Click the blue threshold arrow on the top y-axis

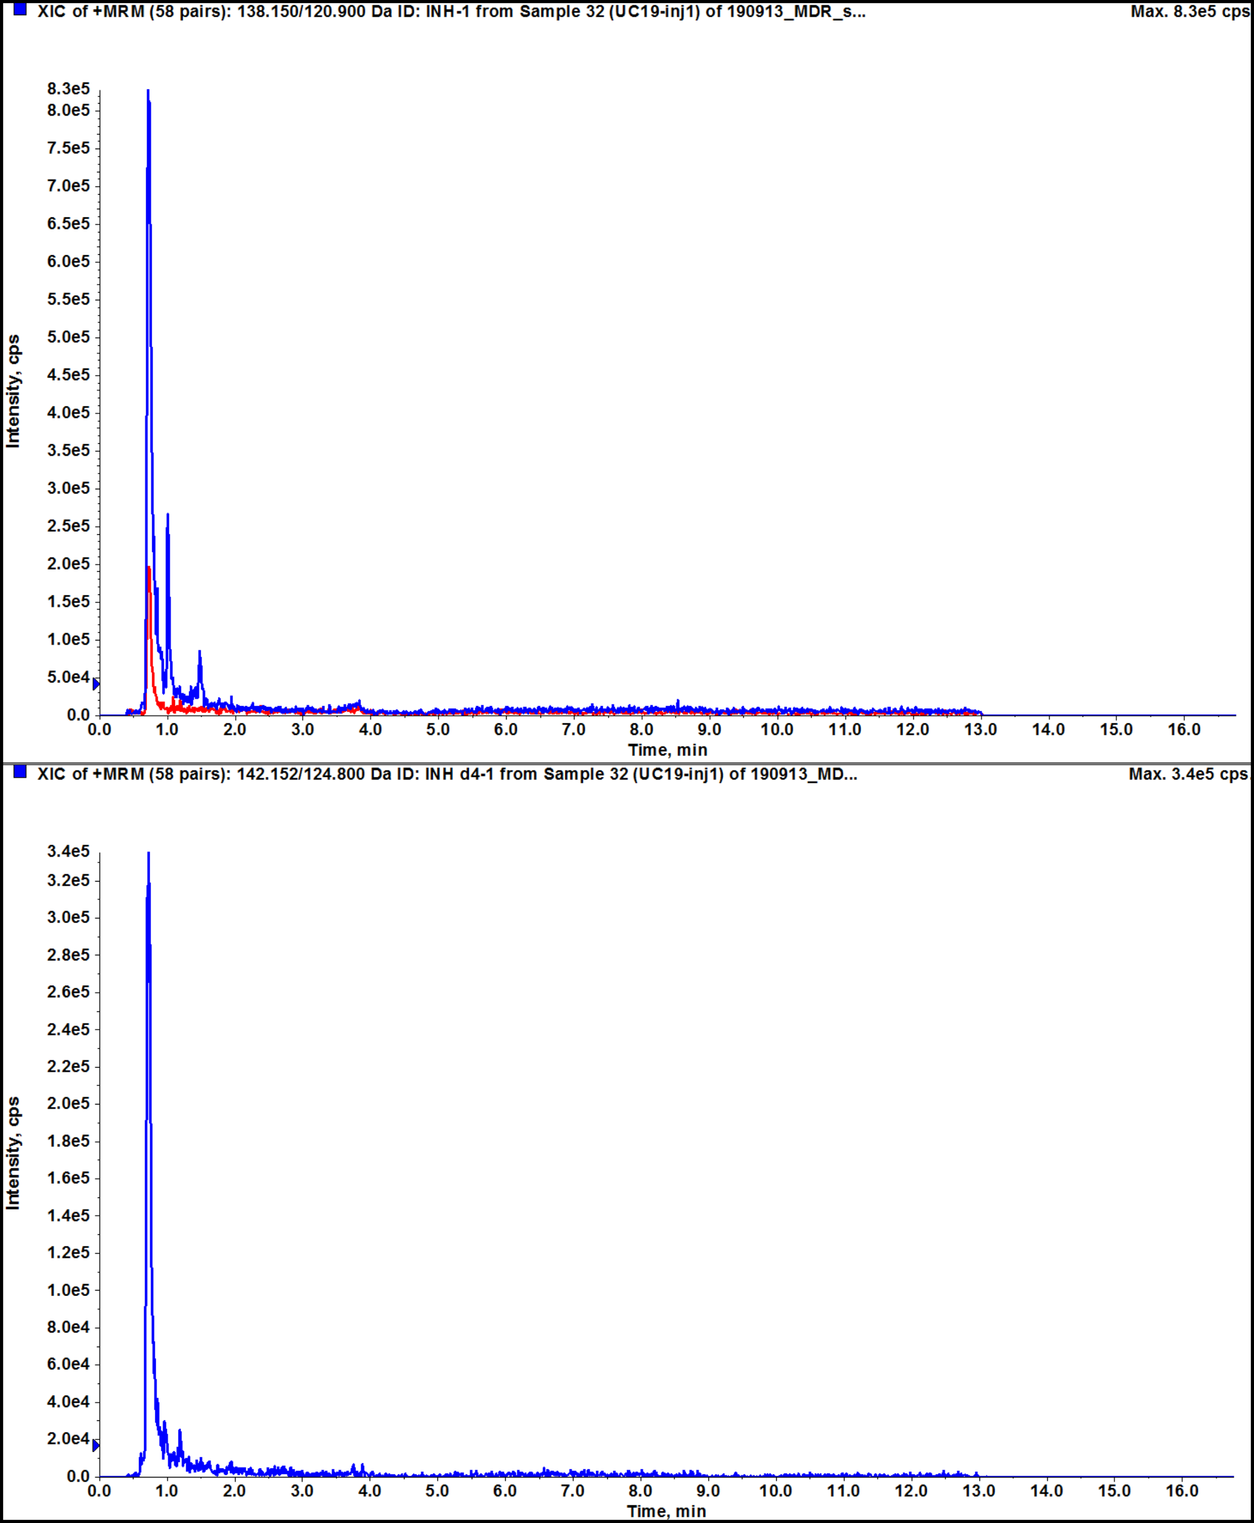[96, 683]
